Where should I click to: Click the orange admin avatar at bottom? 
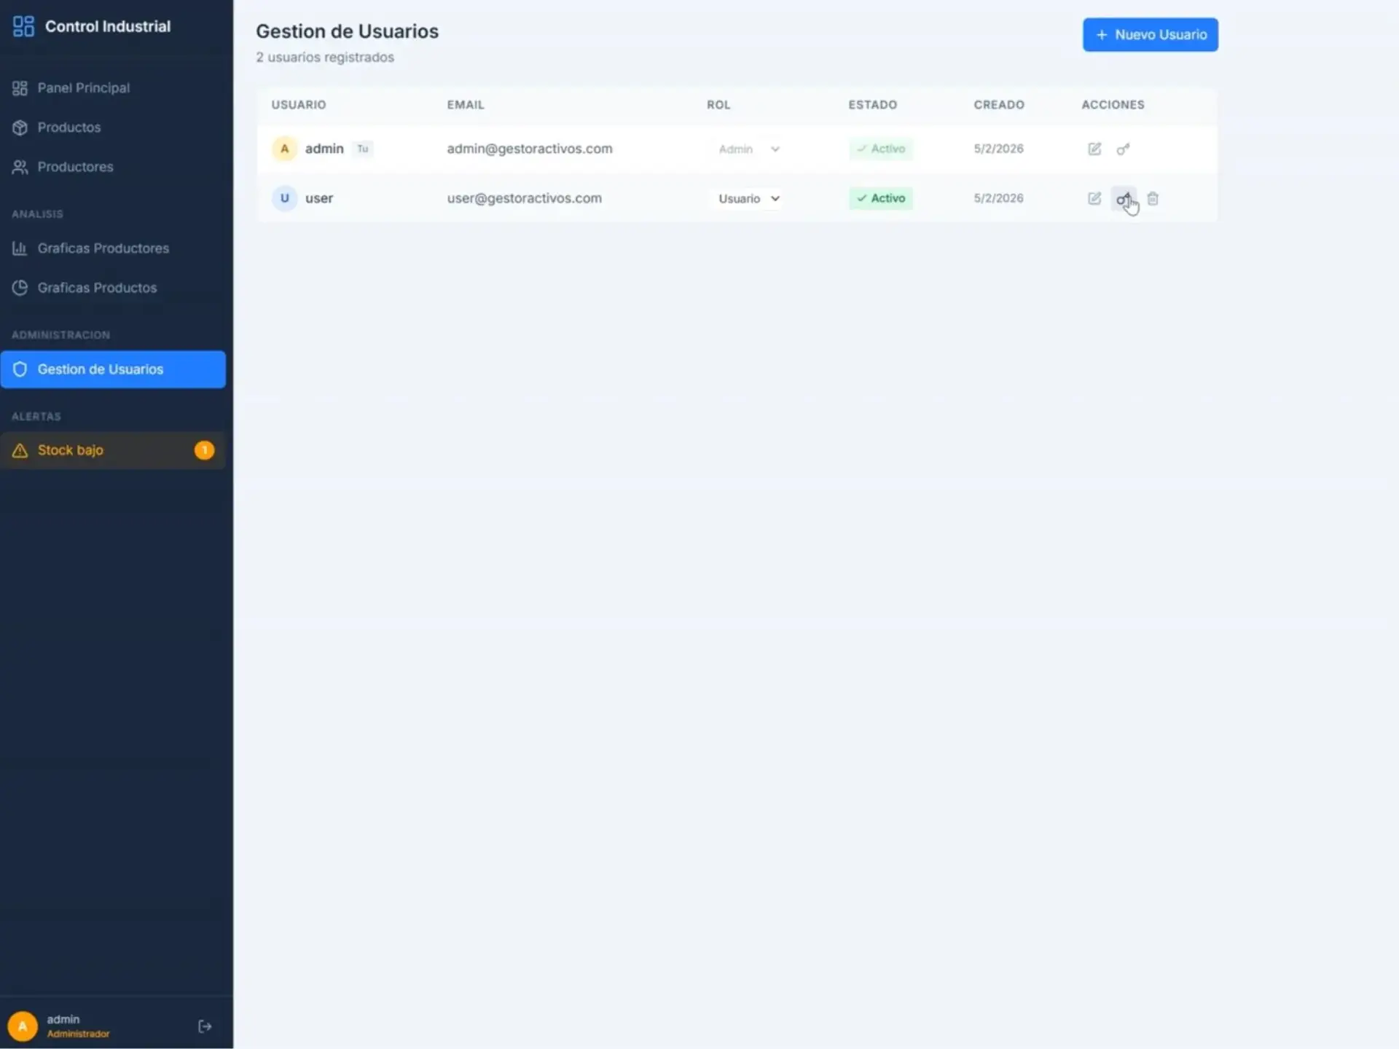tap(23, 1026)
